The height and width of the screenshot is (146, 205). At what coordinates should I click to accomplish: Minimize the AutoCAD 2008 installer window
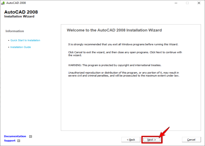coord(176,3)
